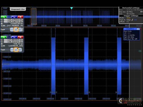Minimize the Channel signal info box
Image resolution: width=143 pixels, height=107 pixels.
(x=138, y=29)
